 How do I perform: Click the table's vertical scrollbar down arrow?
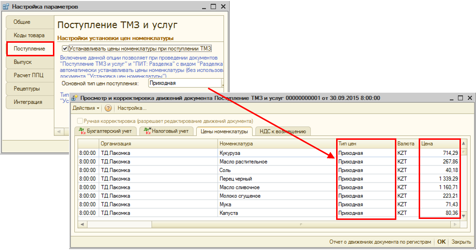(x=463, y=216)
